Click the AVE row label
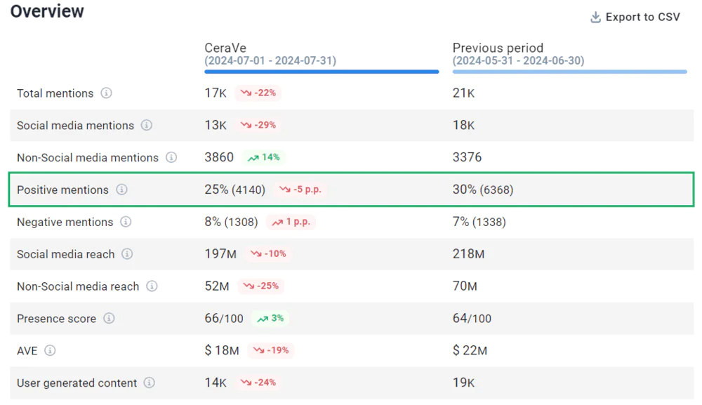The height and width of the screenshot is (405, 702). tap(27, 351)
